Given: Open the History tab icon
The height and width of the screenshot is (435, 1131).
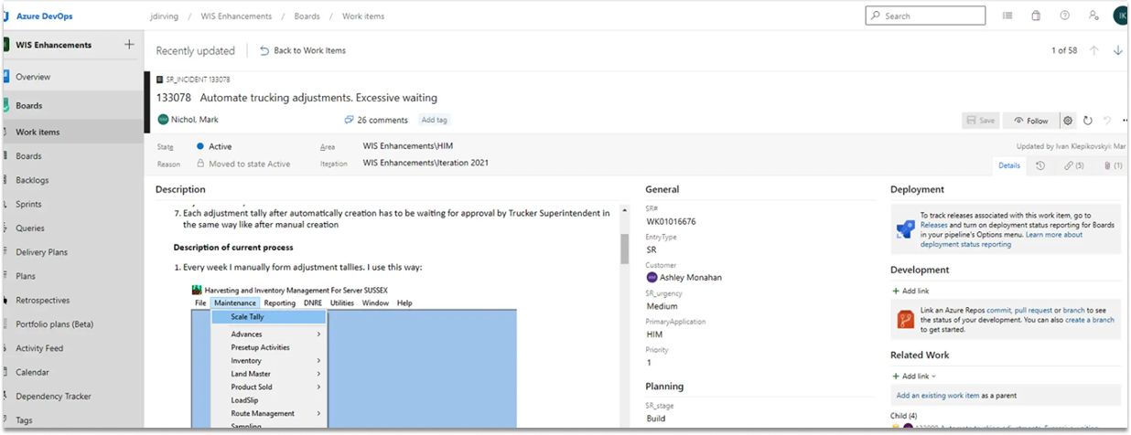Looking at the screenshot, I should (1040, 165).
